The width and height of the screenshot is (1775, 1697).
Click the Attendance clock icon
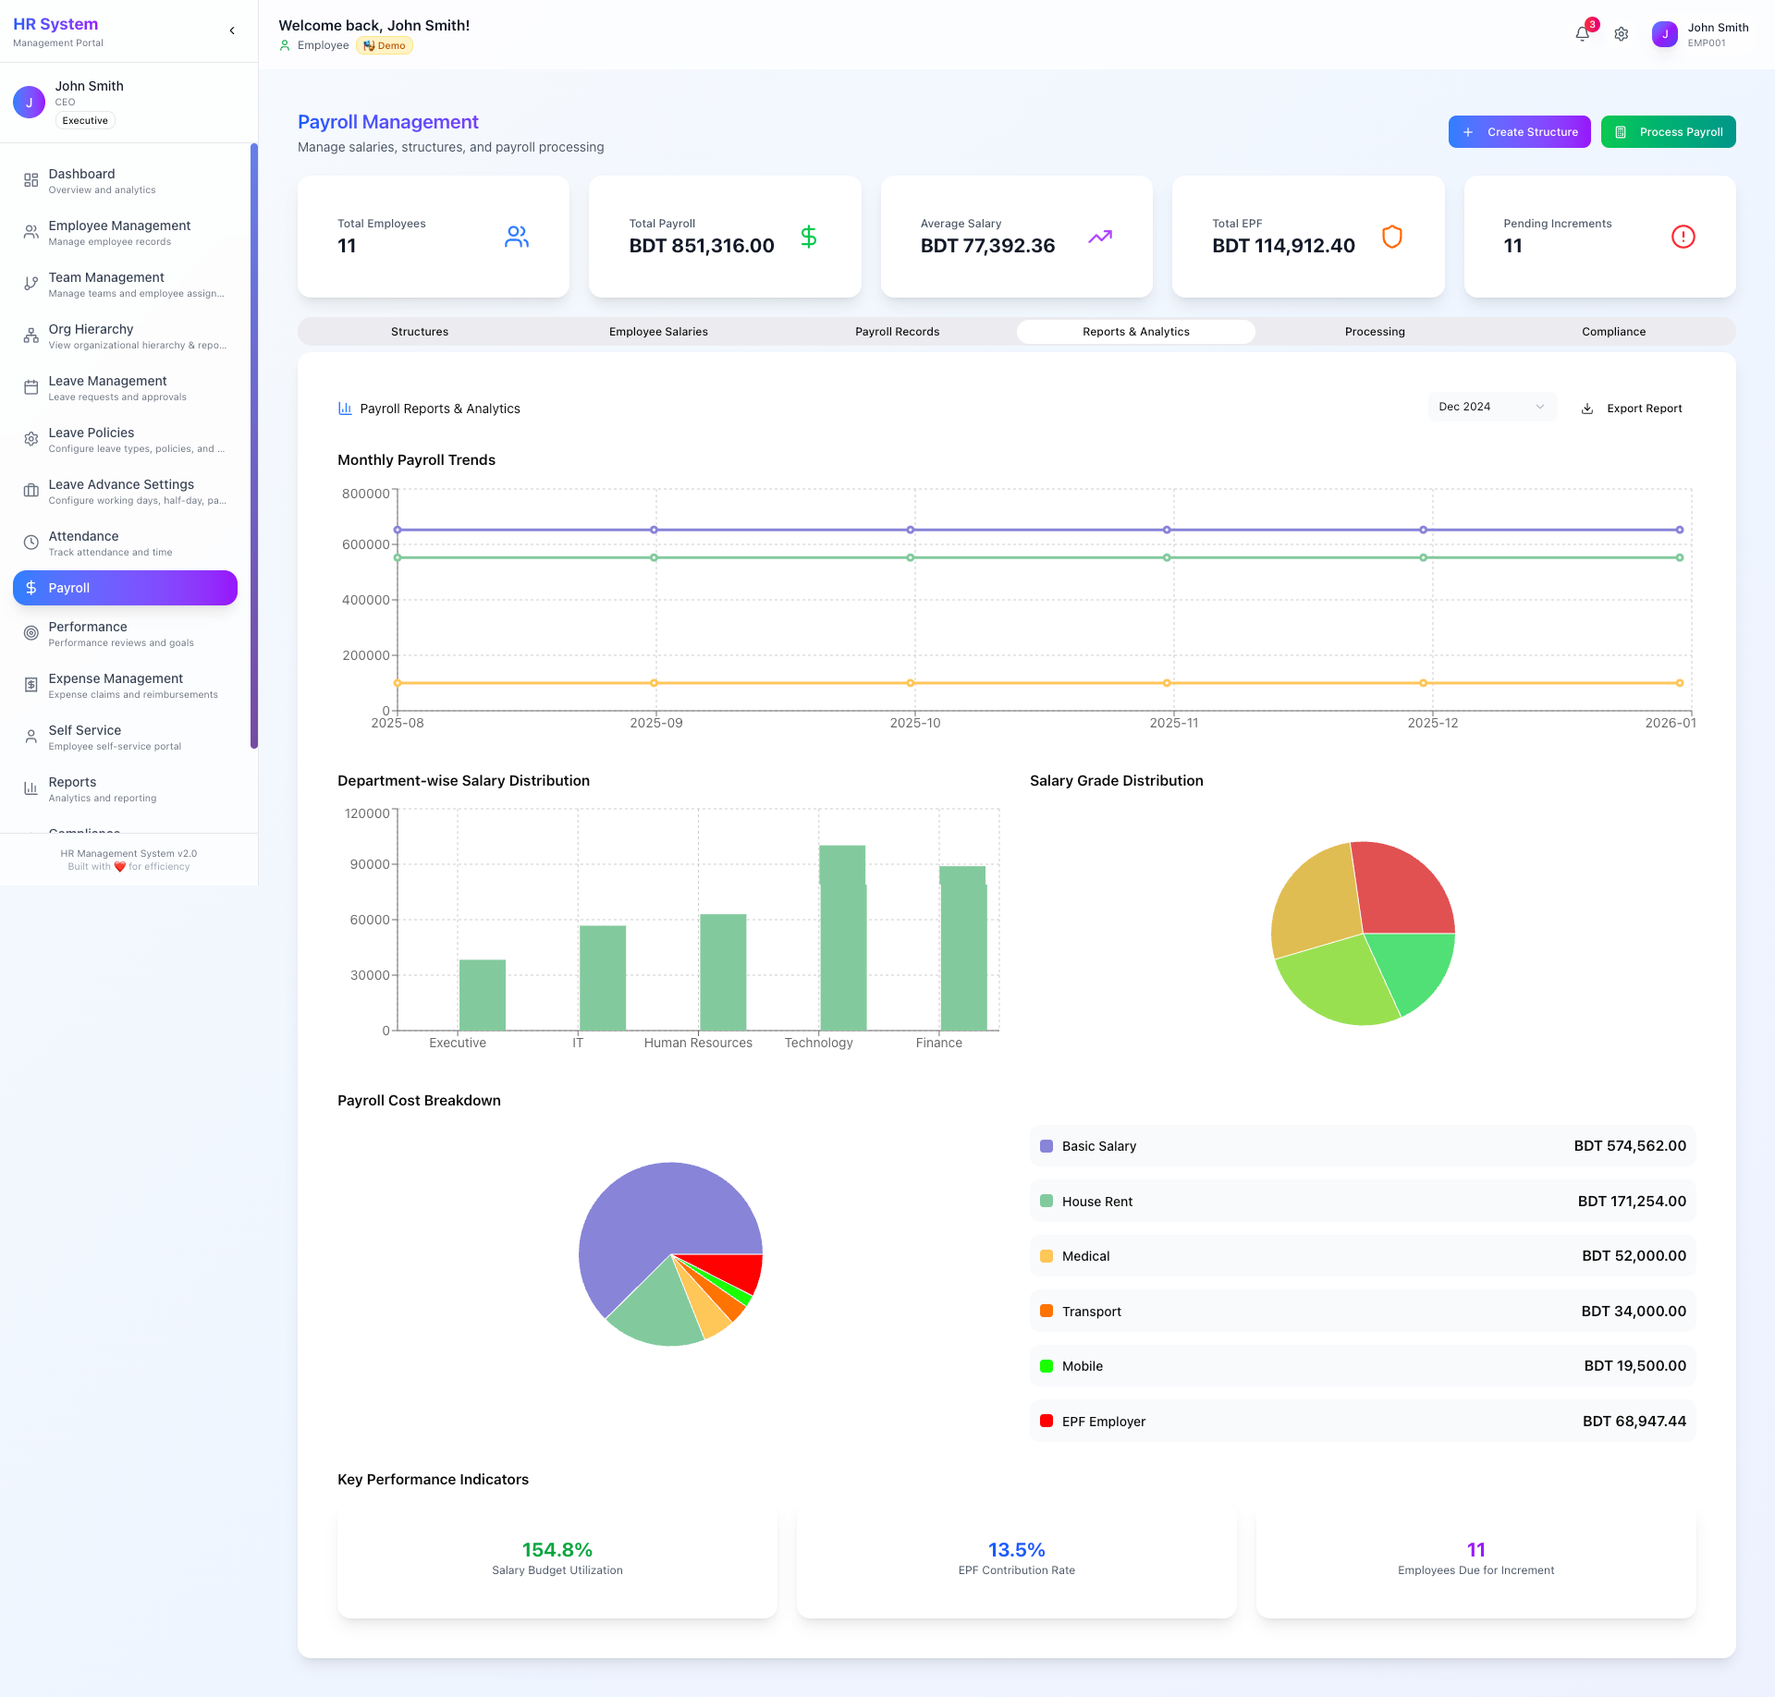click(31, 543)
